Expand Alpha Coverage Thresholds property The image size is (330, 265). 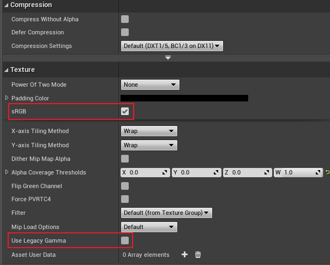(7, 172)
